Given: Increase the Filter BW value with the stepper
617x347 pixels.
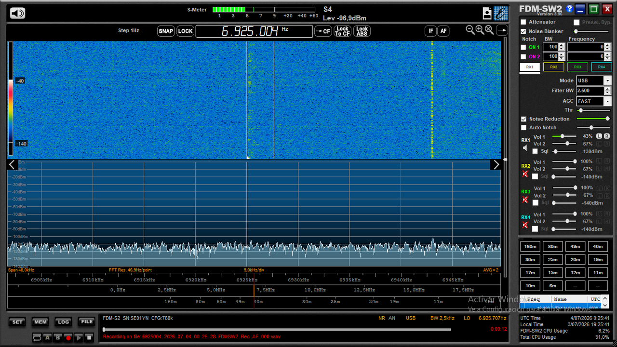Looking at the screenshot, I should pyautogui.click(x=607, y=89).
